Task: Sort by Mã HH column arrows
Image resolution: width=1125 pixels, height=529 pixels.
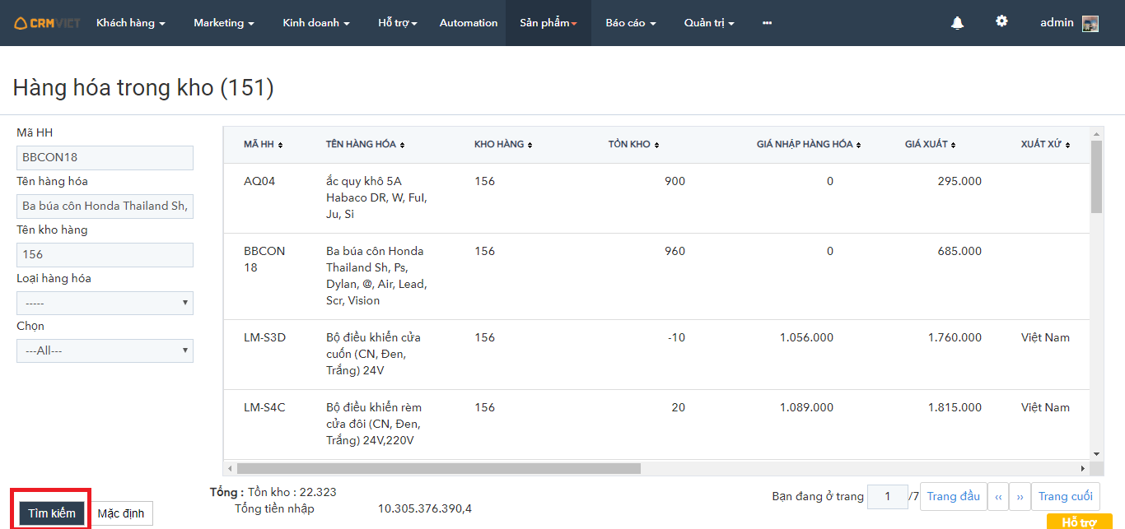Action: click(280, 145)
